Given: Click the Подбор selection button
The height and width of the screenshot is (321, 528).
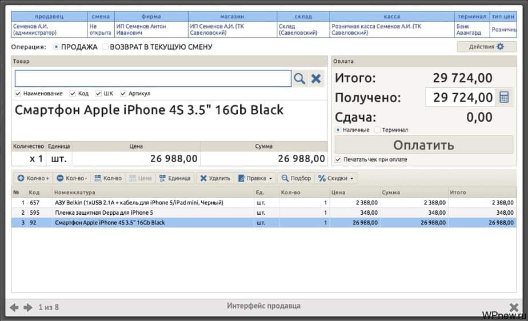Looking at the screenshot, I should 295,178.
